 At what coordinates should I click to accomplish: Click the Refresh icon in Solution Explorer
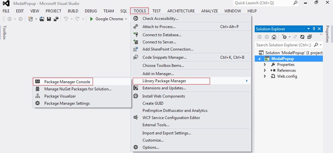point(302,37)
